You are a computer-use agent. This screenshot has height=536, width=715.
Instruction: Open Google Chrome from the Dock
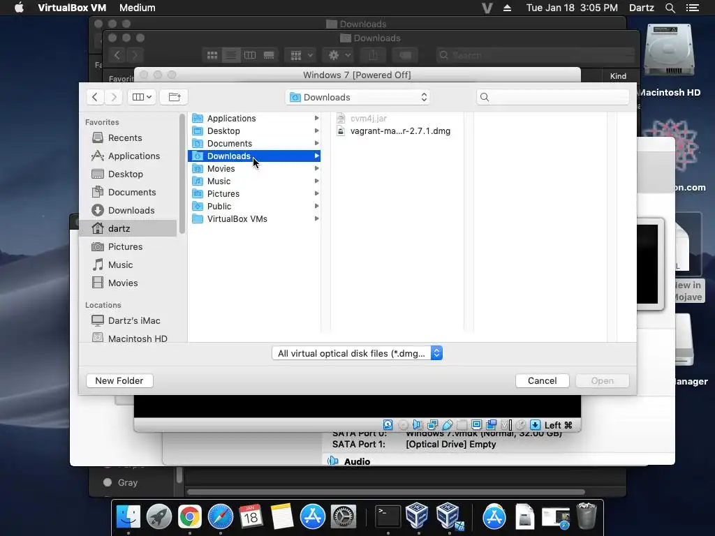click(x=190, y=516)
